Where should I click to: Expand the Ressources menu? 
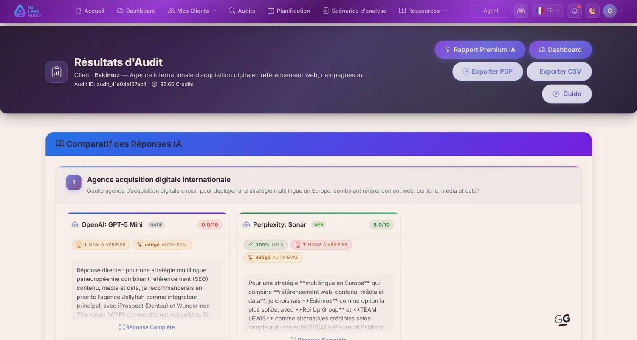[423, 11]
